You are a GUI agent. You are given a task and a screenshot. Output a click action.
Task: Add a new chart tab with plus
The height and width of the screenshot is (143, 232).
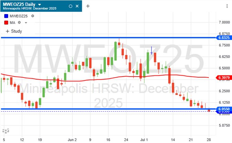[x=88, y=6]
